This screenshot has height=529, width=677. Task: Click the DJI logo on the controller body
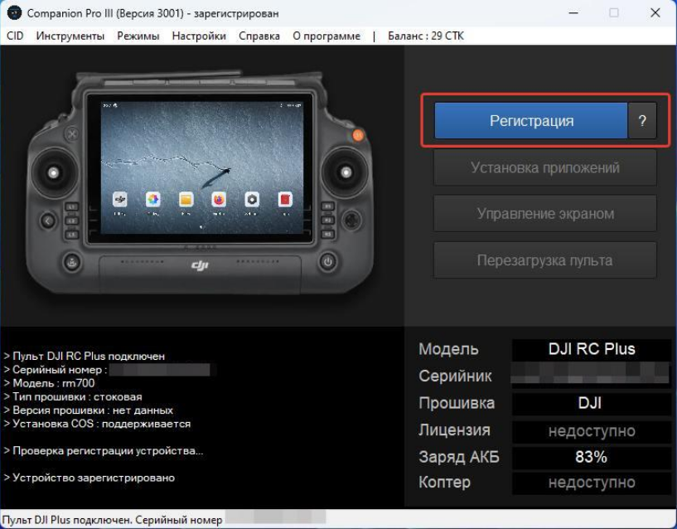point(200,266)
